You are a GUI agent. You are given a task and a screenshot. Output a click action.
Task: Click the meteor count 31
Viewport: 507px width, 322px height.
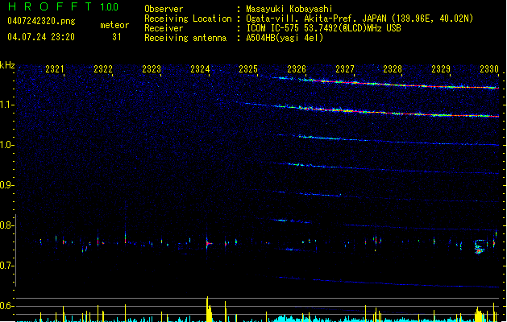117,37
